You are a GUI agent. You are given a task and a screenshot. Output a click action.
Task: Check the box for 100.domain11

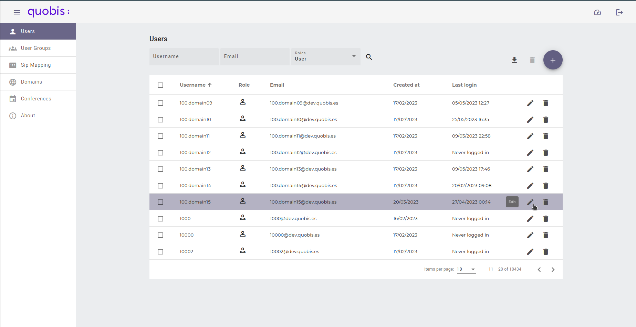click(160, 136)
